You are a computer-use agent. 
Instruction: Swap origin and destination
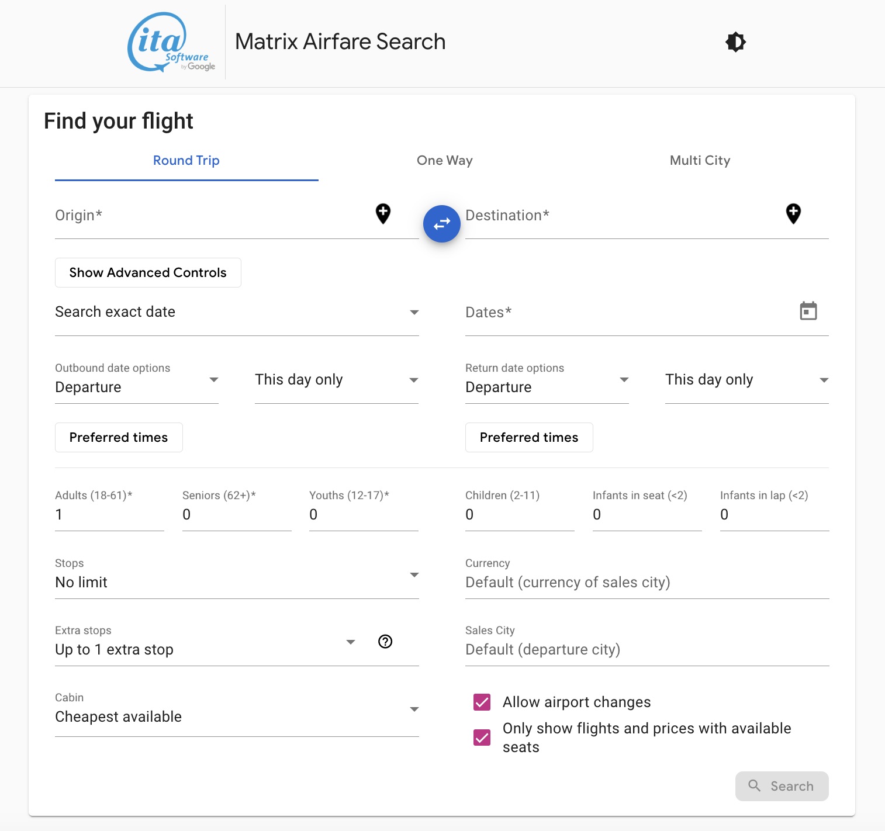tap(442, 223)
